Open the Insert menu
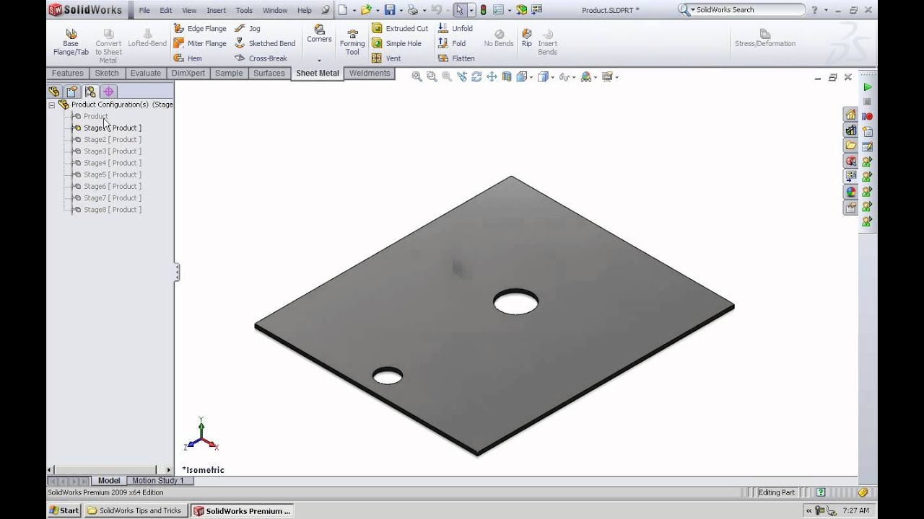Image resolution: width=924 pixels, height=519 pixels. tap(216, 10)
